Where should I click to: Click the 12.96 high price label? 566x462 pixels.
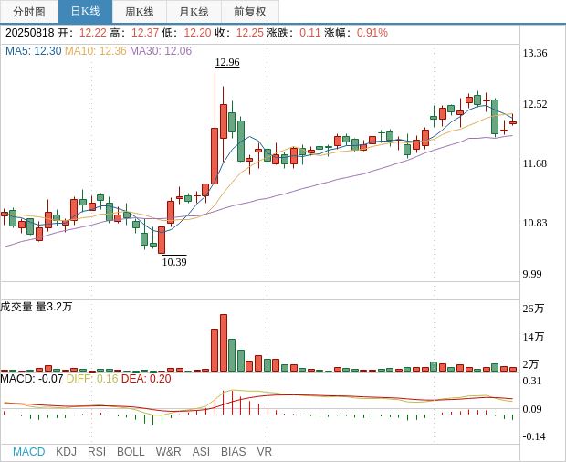[227, 62]
